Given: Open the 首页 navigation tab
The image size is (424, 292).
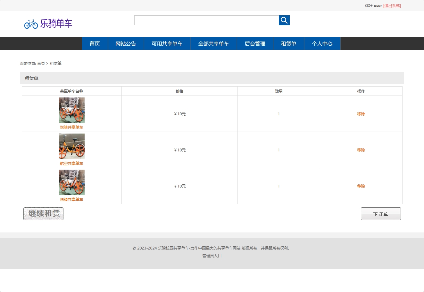Looking at the screenshot, I should 95,44.
